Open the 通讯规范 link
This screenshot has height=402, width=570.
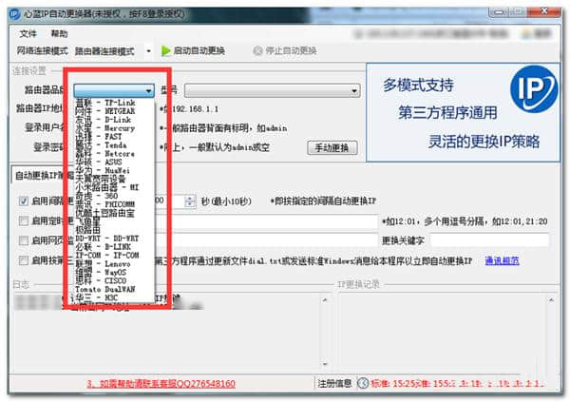tap(502, 260)
